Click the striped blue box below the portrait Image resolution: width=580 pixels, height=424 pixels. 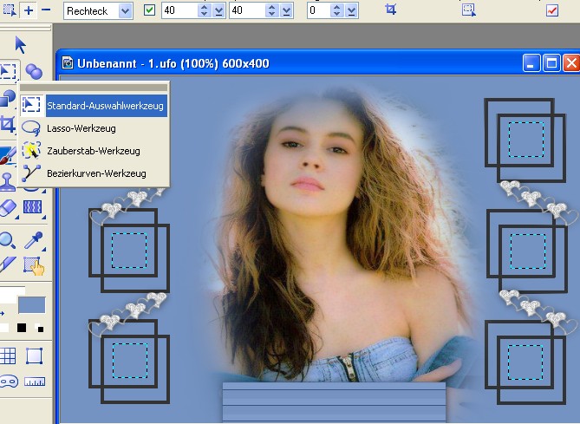click(334, 401)
